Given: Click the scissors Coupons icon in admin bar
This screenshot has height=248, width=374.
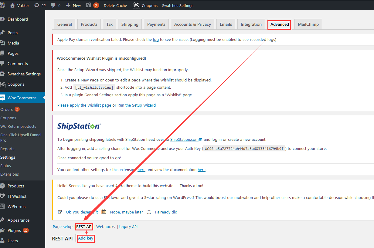Looking at the screenshot, I should [x=137, y=5].
